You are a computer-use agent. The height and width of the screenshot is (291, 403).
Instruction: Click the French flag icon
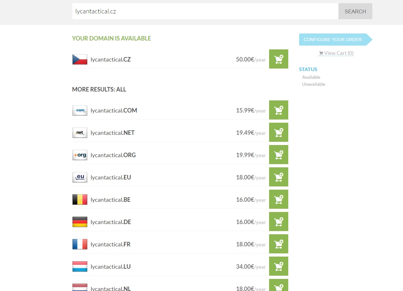click(80, 244)
